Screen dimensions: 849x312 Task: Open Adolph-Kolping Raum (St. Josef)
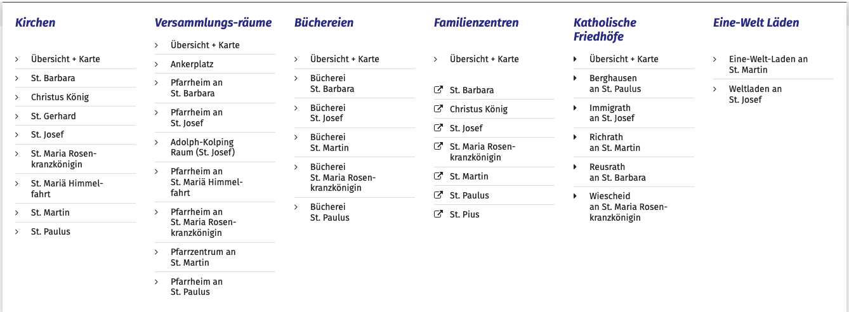202,147
